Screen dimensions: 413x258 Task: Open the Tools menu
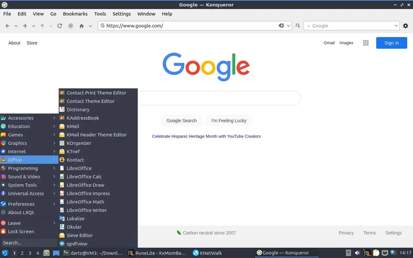[100, 14]
